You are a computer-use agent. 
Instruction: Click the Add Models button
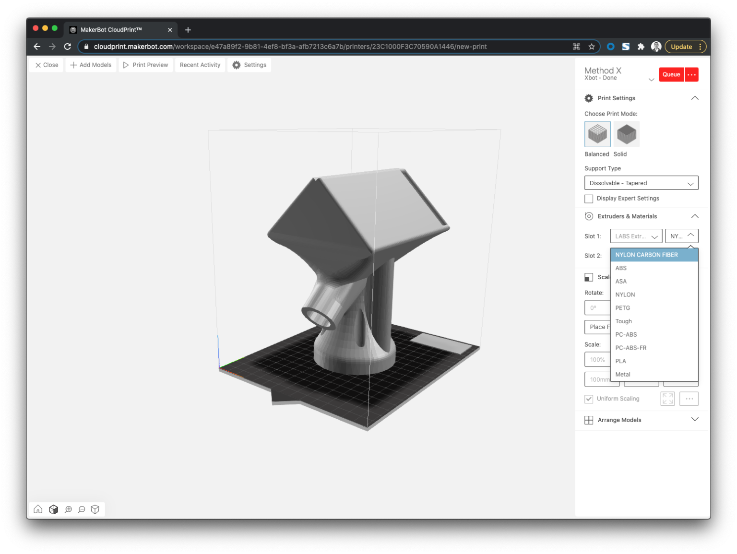click(x=91, y=65)
